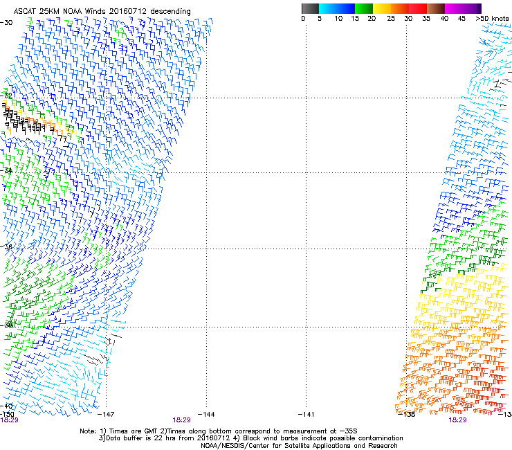The height and width of the screenshot is (450, 512).
Task: Click the '-147' longitude label
Action: coord(106,415)
